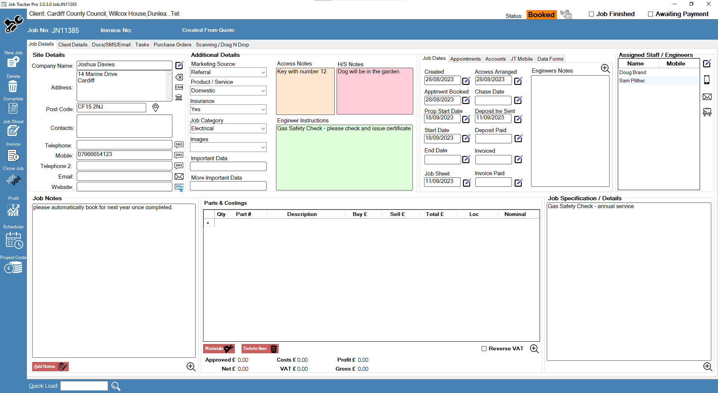Open the Project Costs coins icon
Viewport: 718px width, 393px height.
pyautogui.click(x=13, y=268)
